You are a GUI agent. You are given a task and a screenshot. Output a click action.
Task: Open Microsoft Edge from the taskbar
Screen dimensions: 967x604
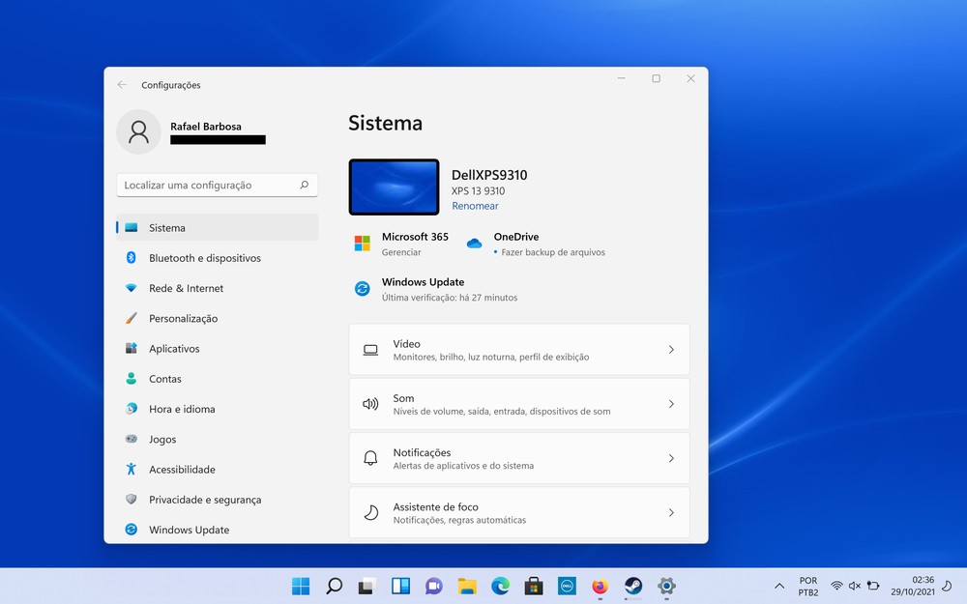500,586
